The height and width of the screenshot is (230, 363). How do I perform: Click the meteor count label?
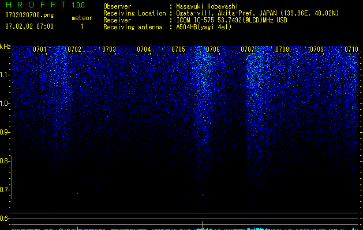(x=82, y=18)
